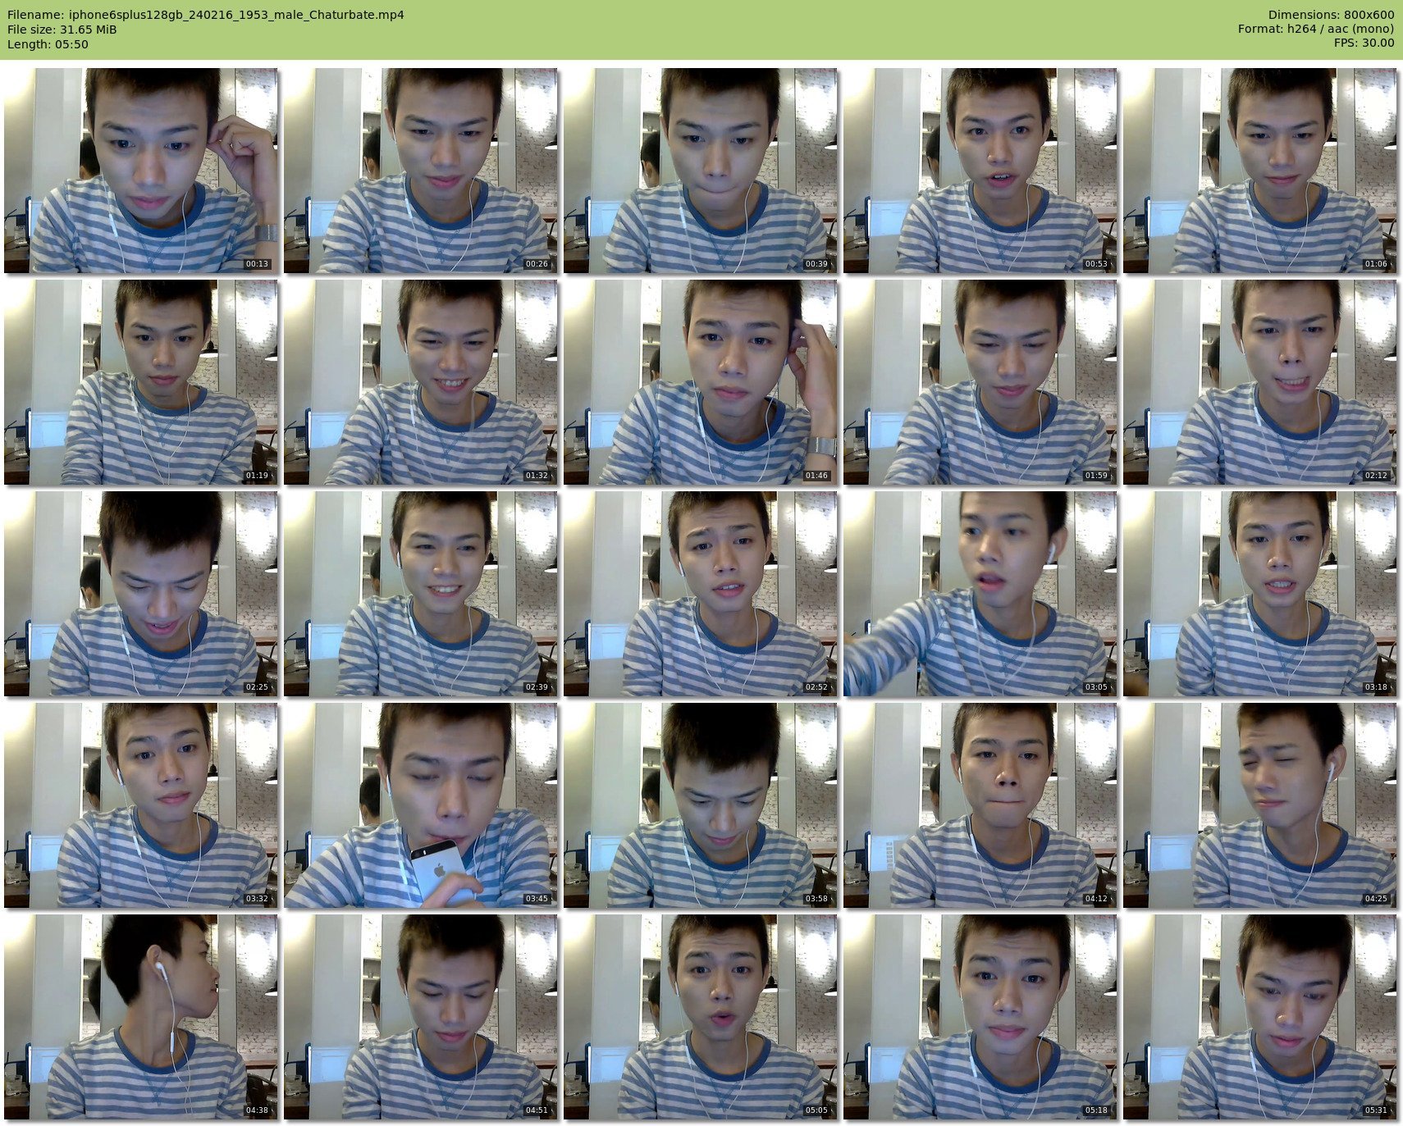The width and height of the screenshot is (1403, 1126).
Task: Click the 03:58 video frame
Action: click(x=700, y=805)
